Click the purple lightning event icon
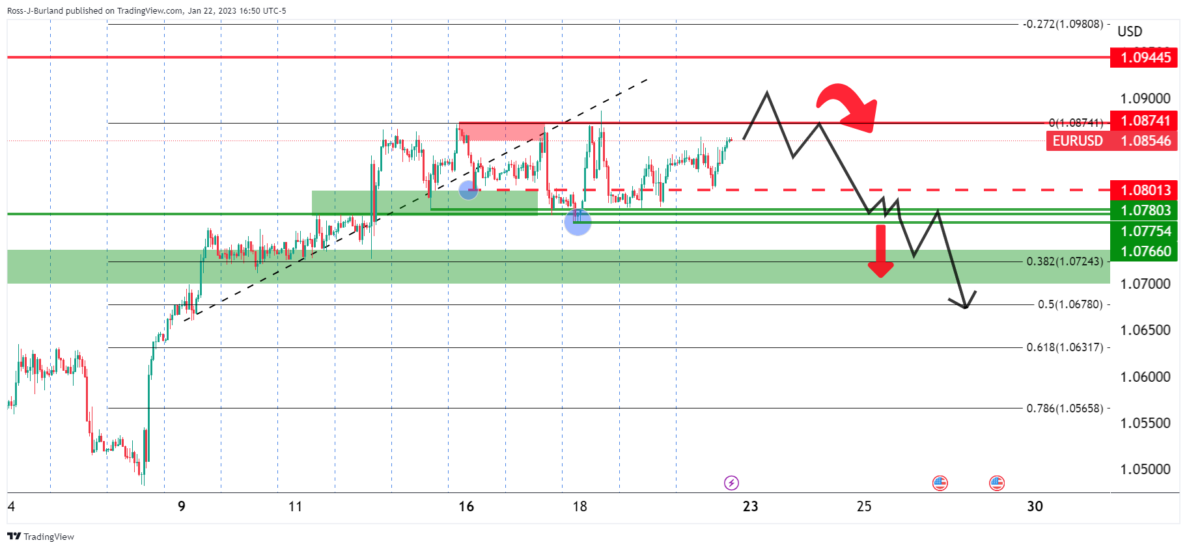This screenshot has height=549, width=1187. point(731,483)
